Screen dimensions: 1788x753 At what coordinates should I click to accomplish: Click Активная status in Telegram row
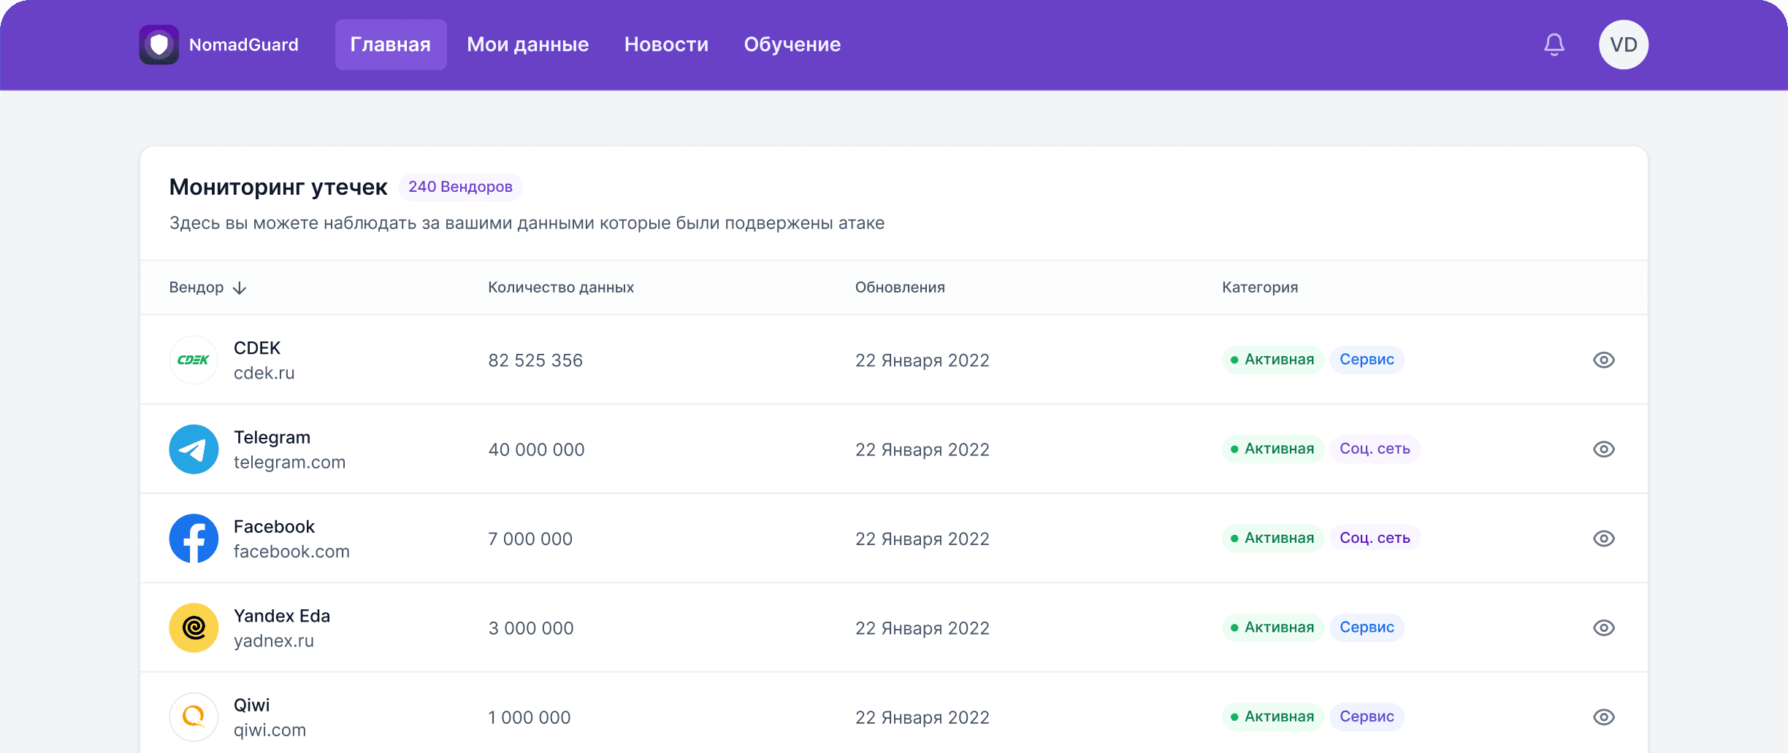click(x=1272, y=449)
